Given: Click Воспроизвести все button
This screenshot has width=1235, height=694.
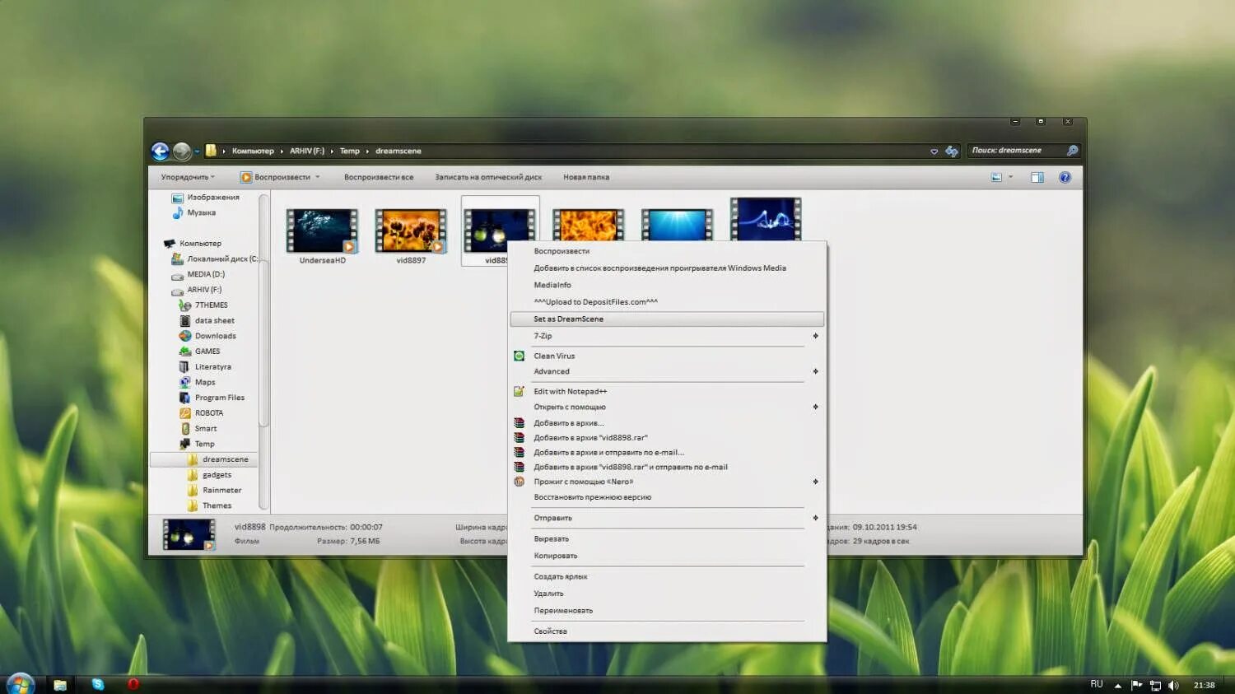Looking at the screenshot, I should (x=379, y=177).
